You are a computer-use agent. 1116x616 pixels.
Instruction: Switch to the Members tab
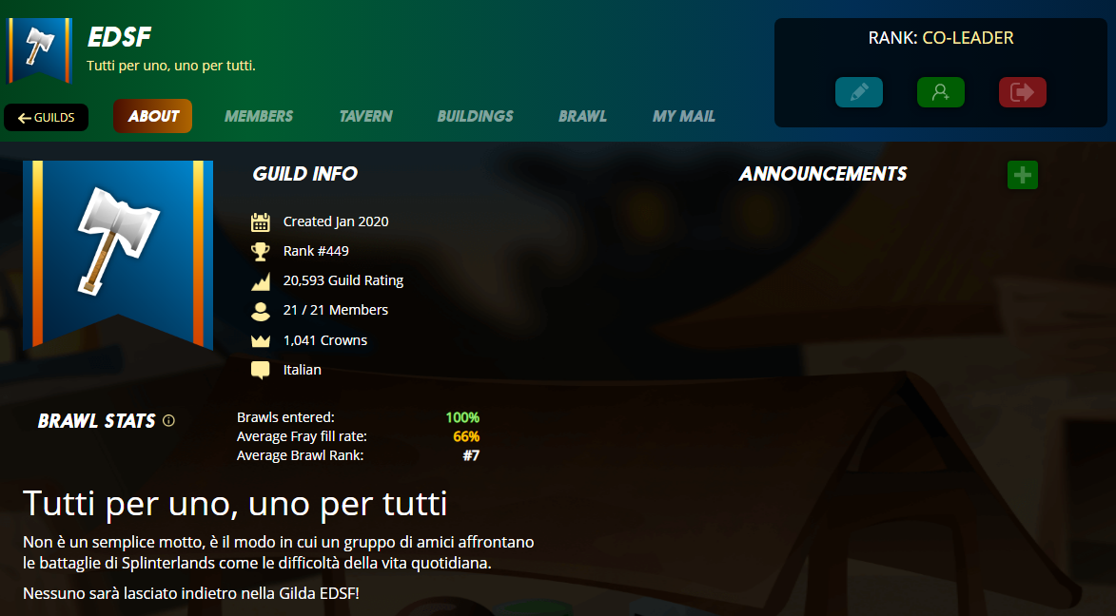[x=259, y=116]
